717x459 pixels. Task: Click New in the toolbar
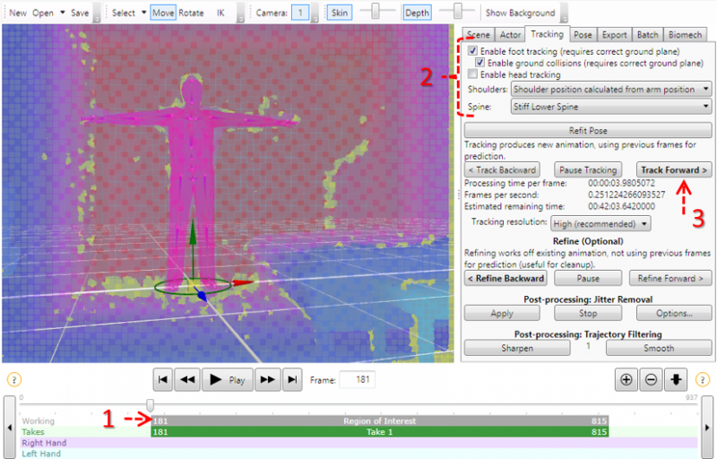pyautogui.click(x=17, y=13)
